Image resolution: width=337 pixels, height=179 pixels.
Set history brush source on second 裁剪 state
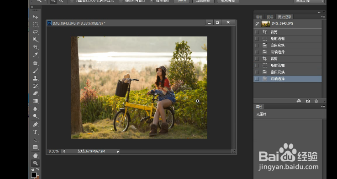257,58
